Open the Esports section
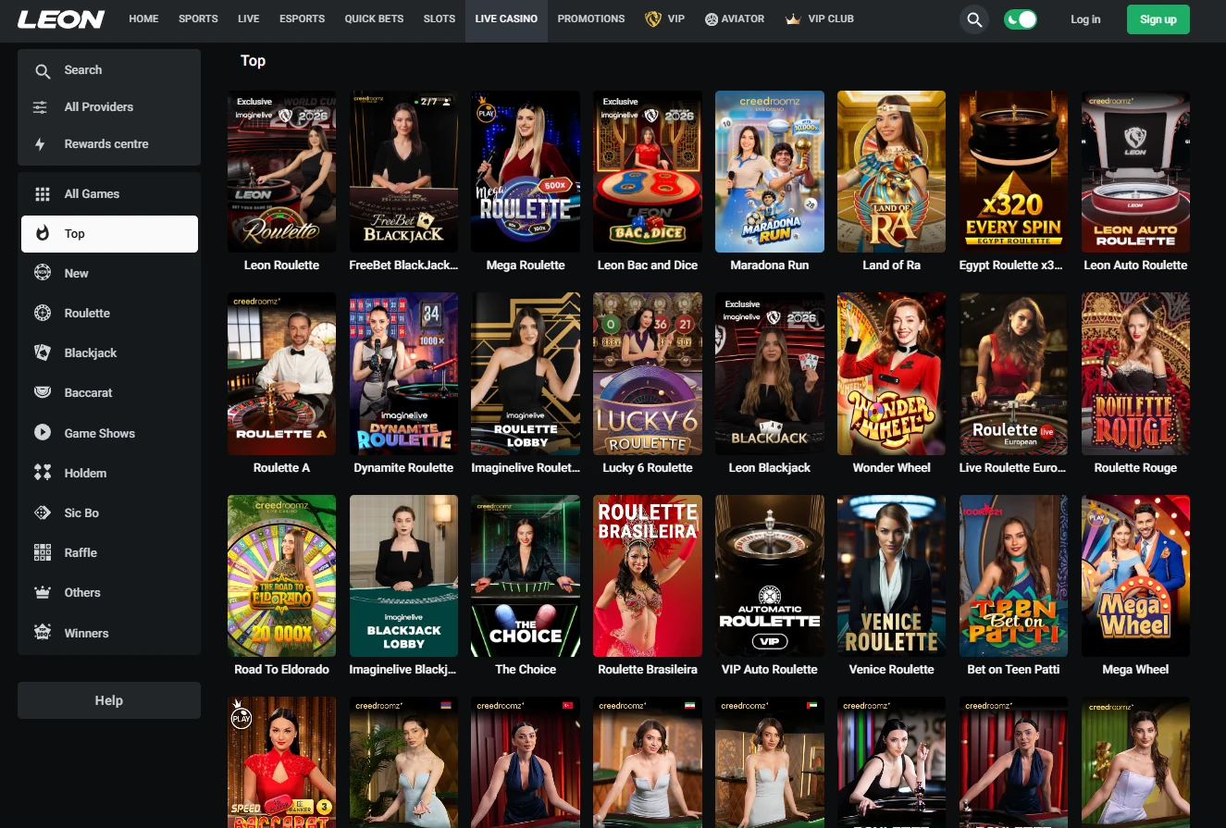1226x828 pixels. (x=302, y=19)
